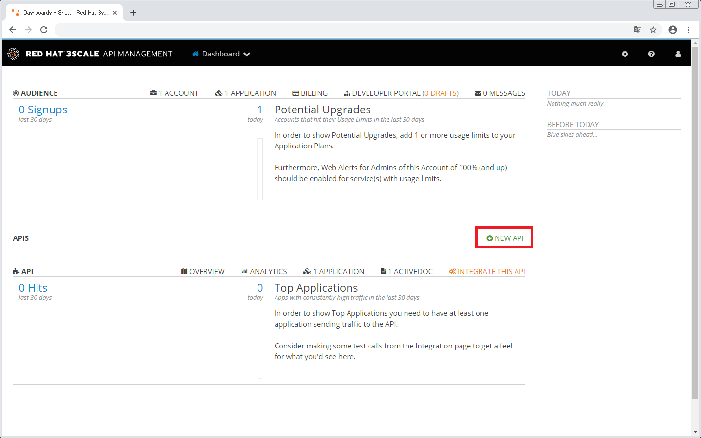Click the page vertical scrollbar

coord(695,222)
